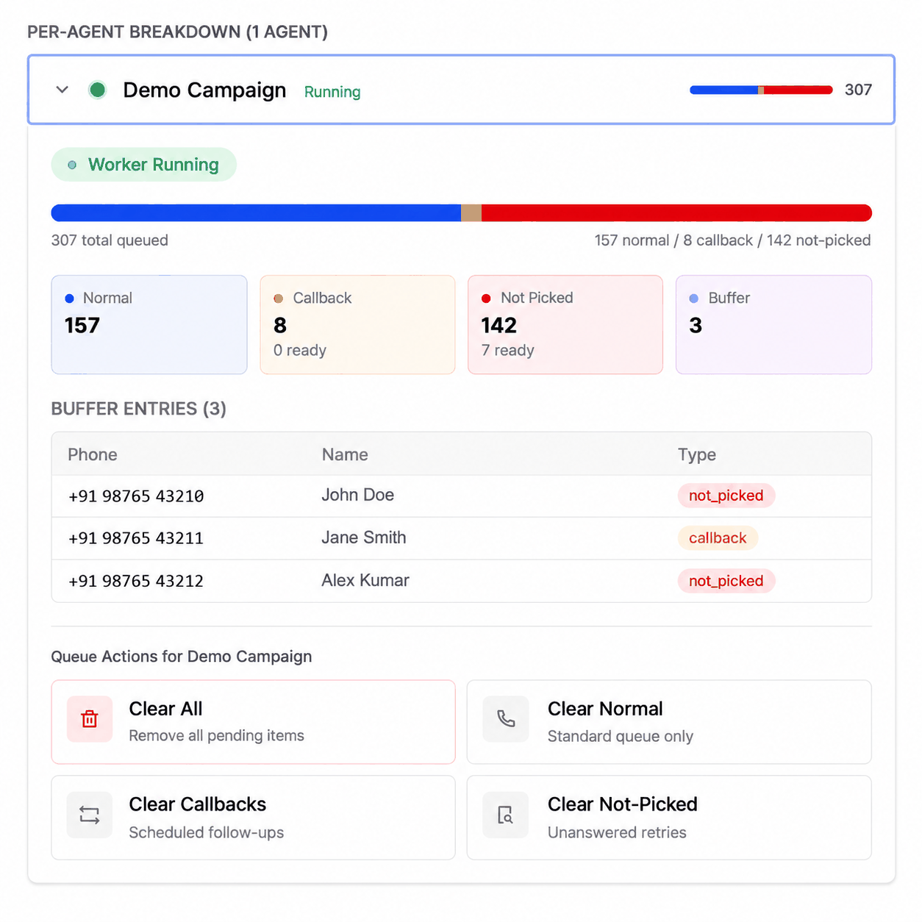This screenshot has height=922, width=922.
Task: Click the PER-AGENT BREAKDOWN (1 AGENT) heading
Action: coord(178,32)
